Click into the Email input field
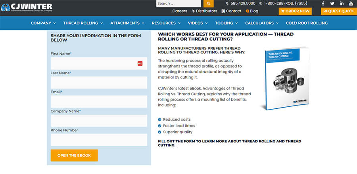 click(99, 102)
